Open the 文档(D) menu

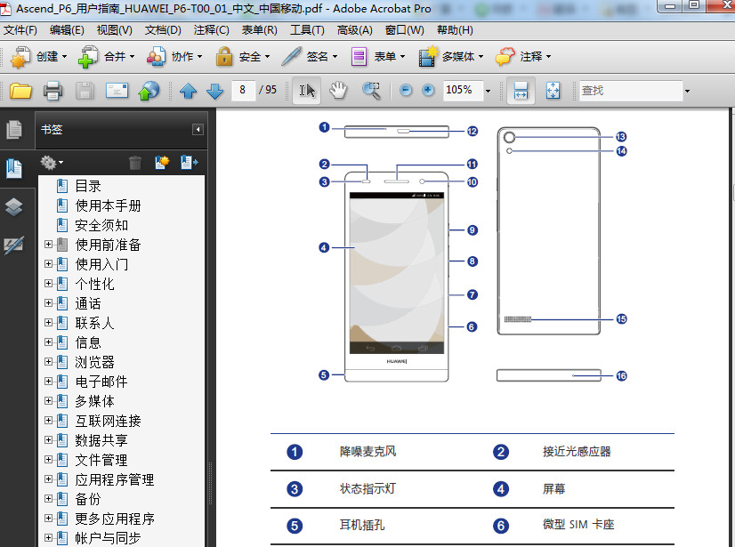click(x=163, y=30)
